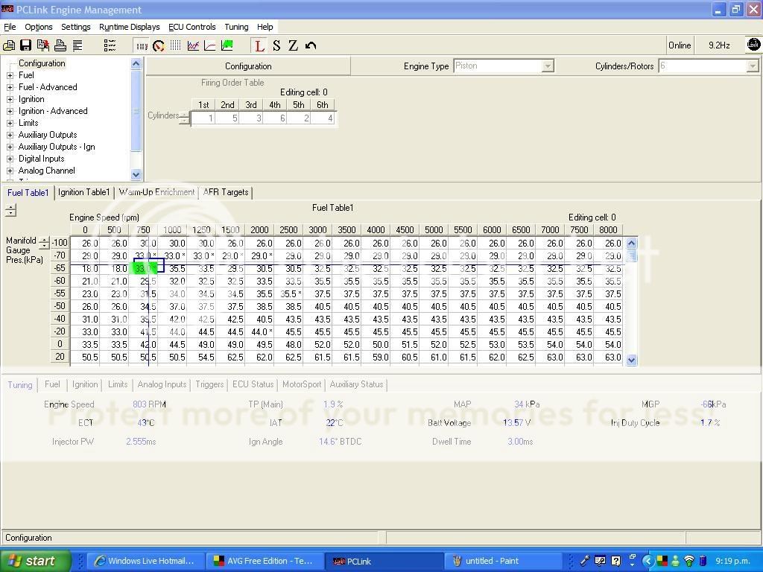Select the Analog Channel tree item

click(x=47, y=171)
